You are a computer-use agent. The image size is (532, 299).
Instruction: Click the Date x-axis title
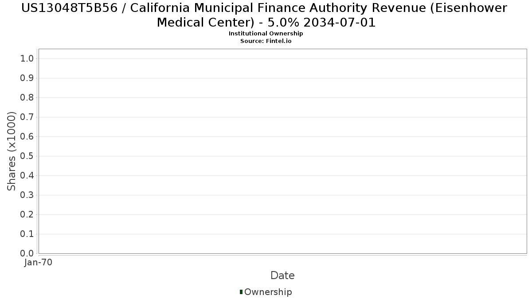(x=282, y=276)
